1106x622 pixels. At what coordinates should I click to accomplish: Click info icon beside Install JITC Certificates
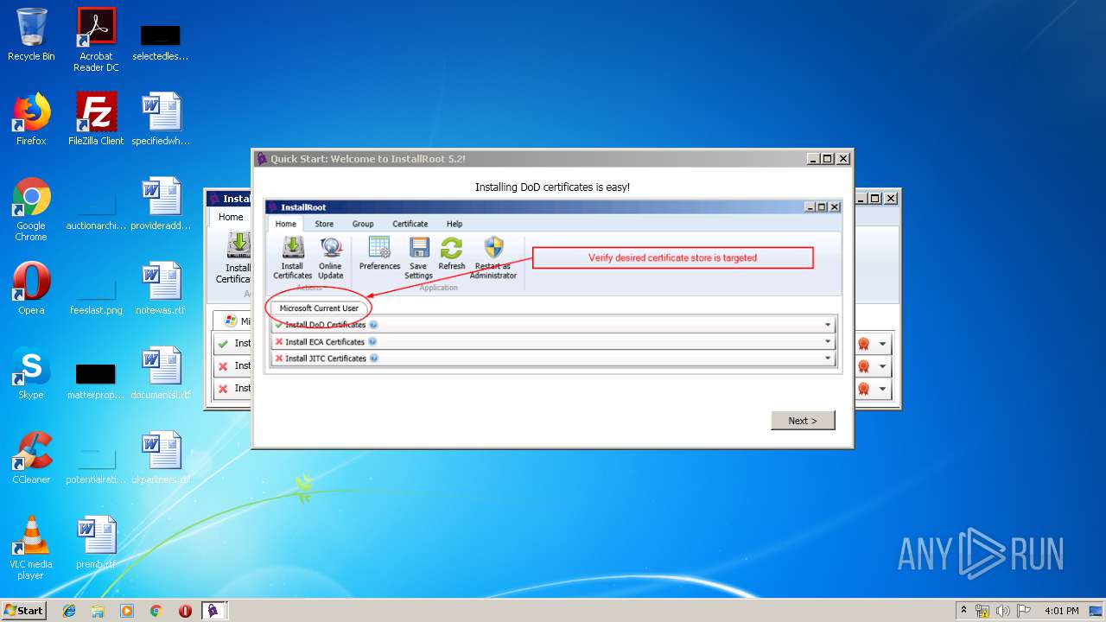click(x=374, y=358)
